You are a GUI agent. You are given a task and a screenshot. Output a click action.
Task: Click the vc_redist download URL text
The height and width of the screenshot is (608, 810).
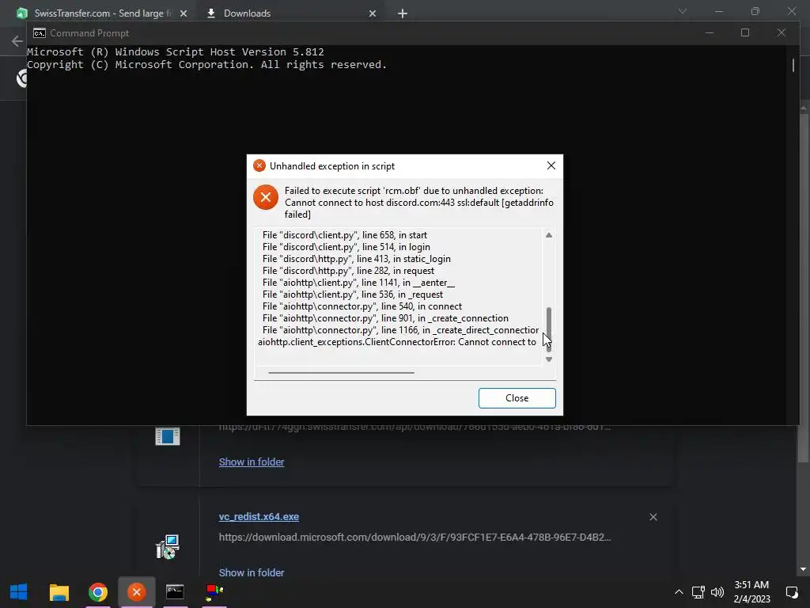414,538
